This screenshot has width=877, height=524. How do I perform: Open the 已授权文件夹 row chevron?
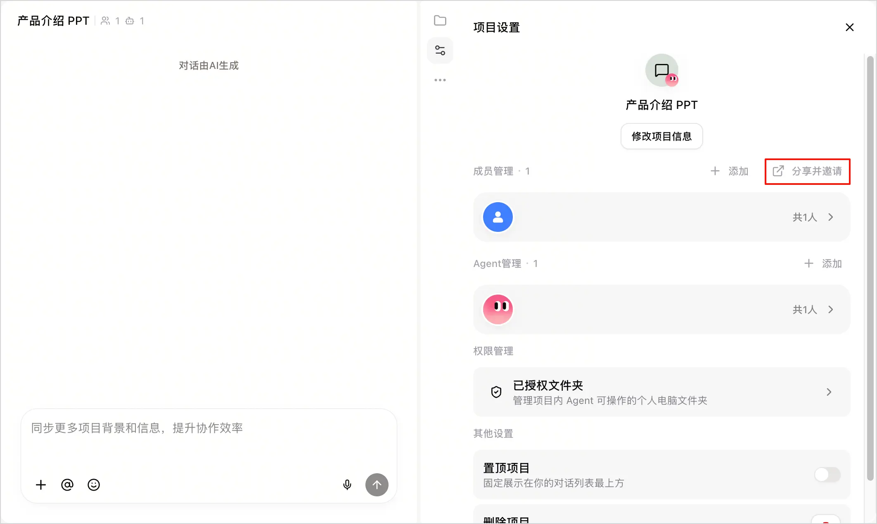829,392
